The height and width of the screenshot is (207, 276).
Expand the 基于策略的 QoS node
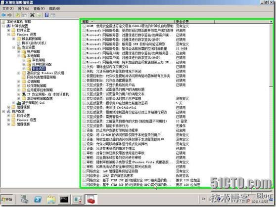tap(14, 103)
